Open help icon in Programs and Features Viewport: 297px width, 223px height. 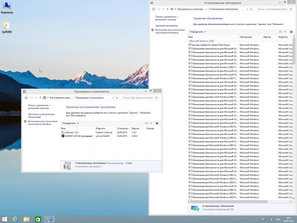click(157, 123)
